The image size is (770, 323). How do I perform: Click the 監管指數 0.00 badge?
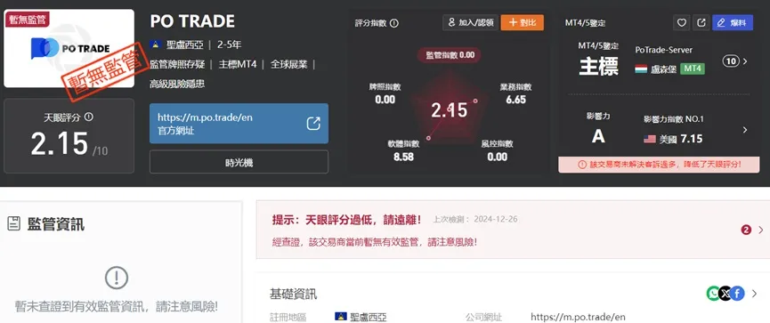tap(449, 55)
